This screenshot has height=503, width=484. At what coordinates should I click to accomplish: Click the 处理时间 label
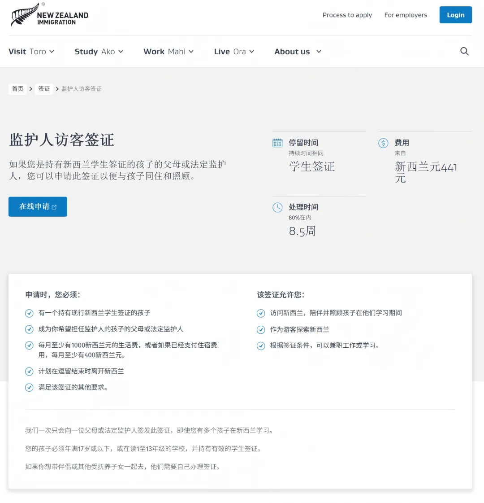tap(303, 207)
